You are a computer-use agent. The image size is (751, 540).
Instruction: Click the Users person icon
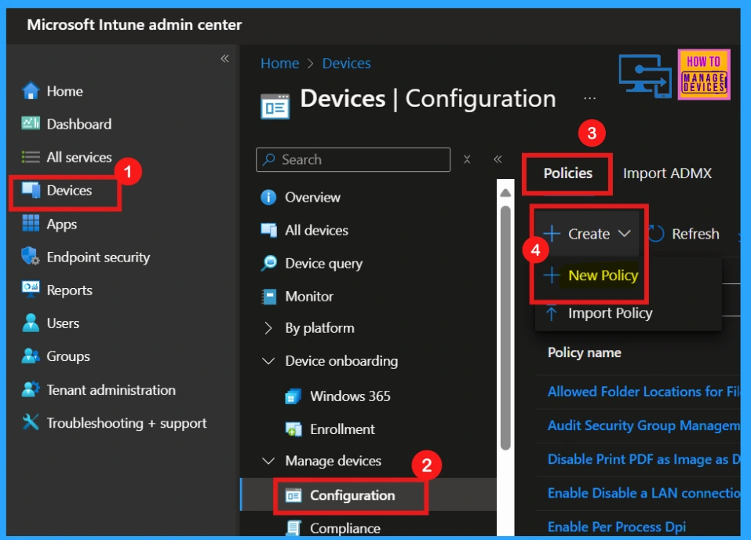click(x=31, y=323)
